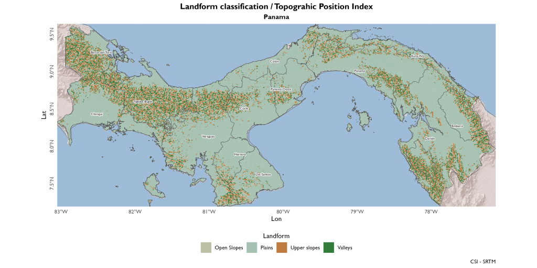Select the Coclé province label
537x268 pixels.
click(x=244, y=108)
